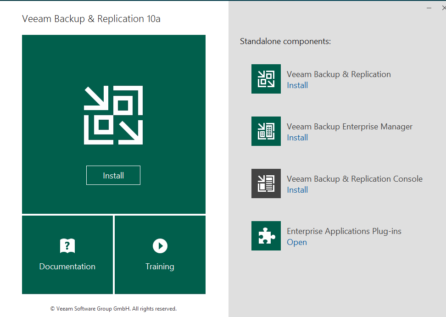The image size is (446, 317).
Task: Select the Veeam Backup Enterprise Manager icon
Action: 266,131
